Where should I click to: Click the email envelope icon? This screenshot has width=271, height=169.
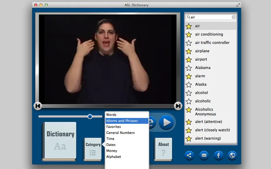[204, 156]
